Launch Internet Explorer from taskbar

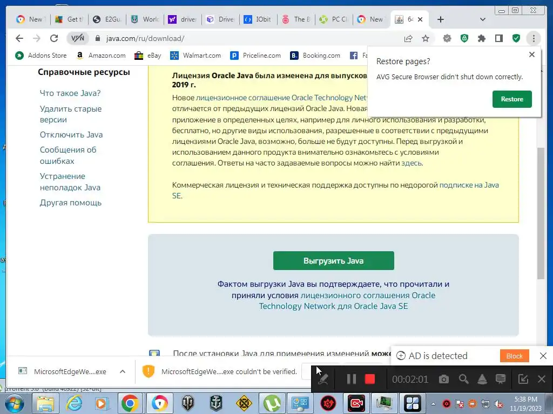pyautogui.click(x=74, y=403)
